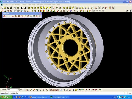132x99 pixels.
Task: Create a new file with blank page icon
Action: pos(2,8)
